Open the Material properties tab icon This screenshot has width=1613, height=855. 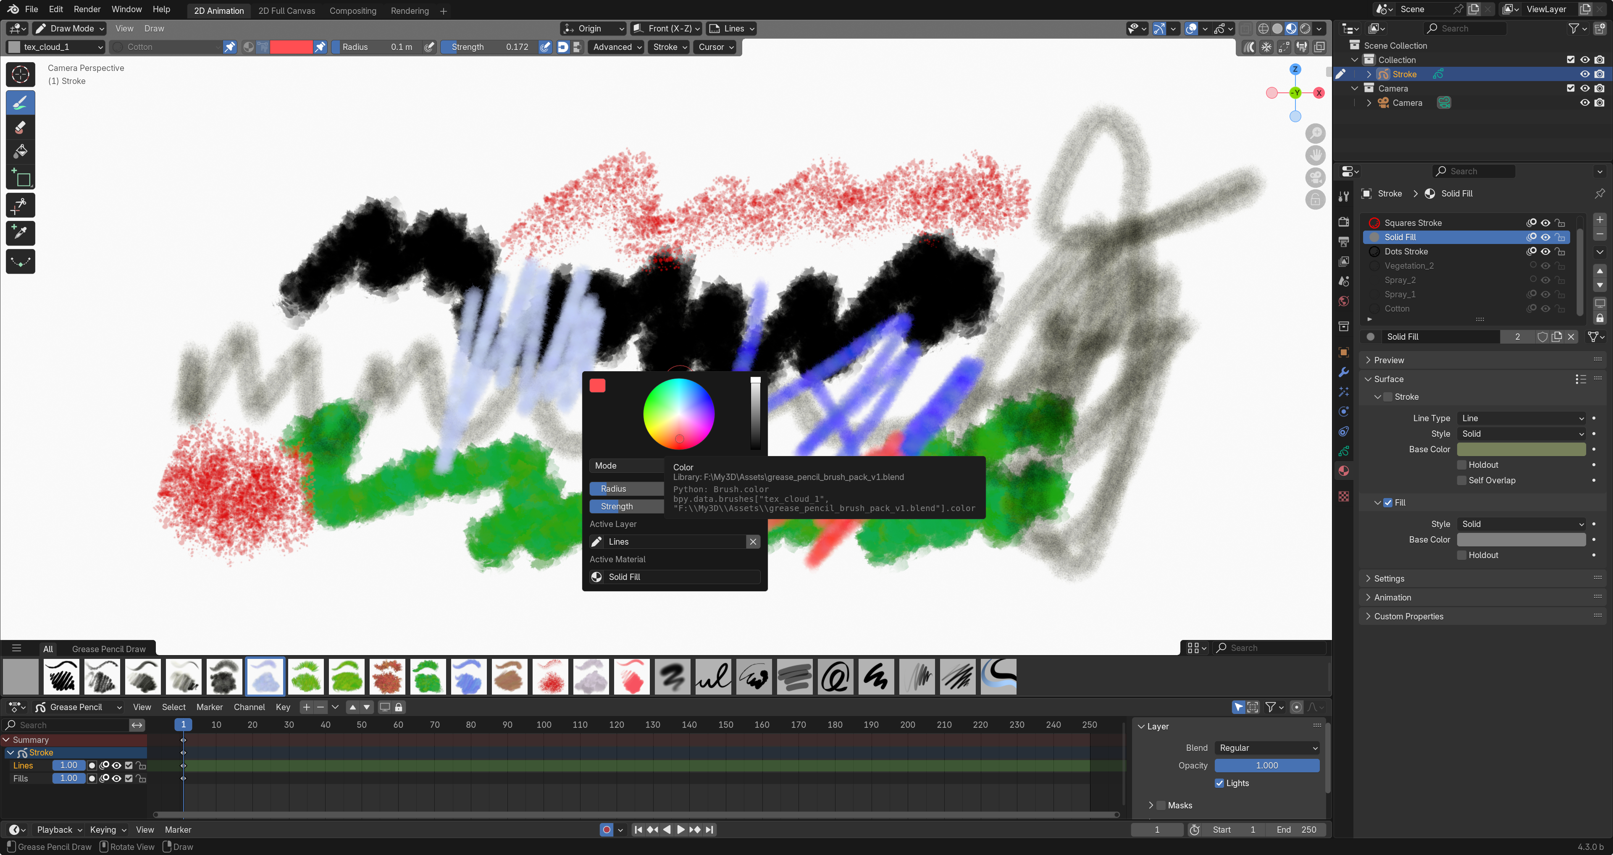pos(1344,471)
